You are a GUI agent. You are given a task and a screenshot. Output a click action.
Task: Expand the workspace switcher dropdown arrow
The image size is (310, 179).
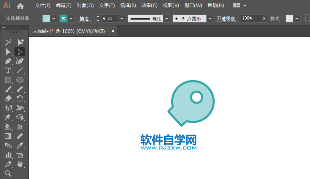click(245, 5)
